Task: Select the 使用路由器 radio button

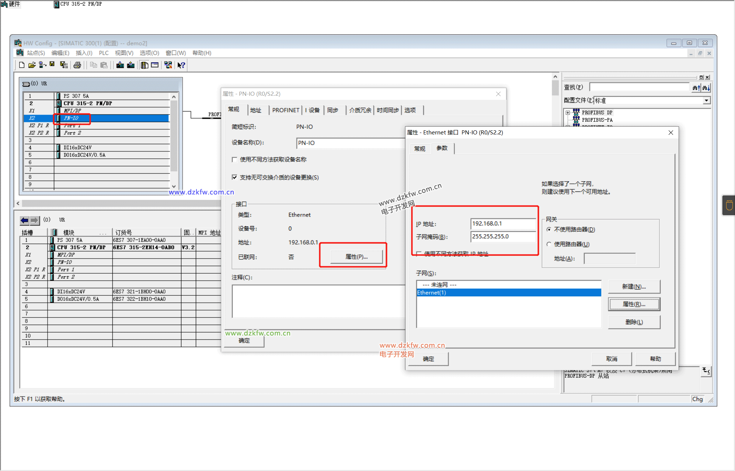Action: (x=549, y=244)
